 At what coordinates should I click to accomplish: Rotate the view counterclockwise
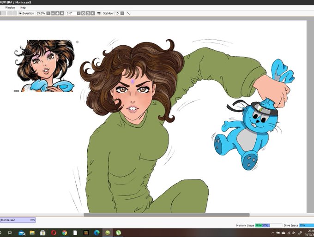pos(83,13)
